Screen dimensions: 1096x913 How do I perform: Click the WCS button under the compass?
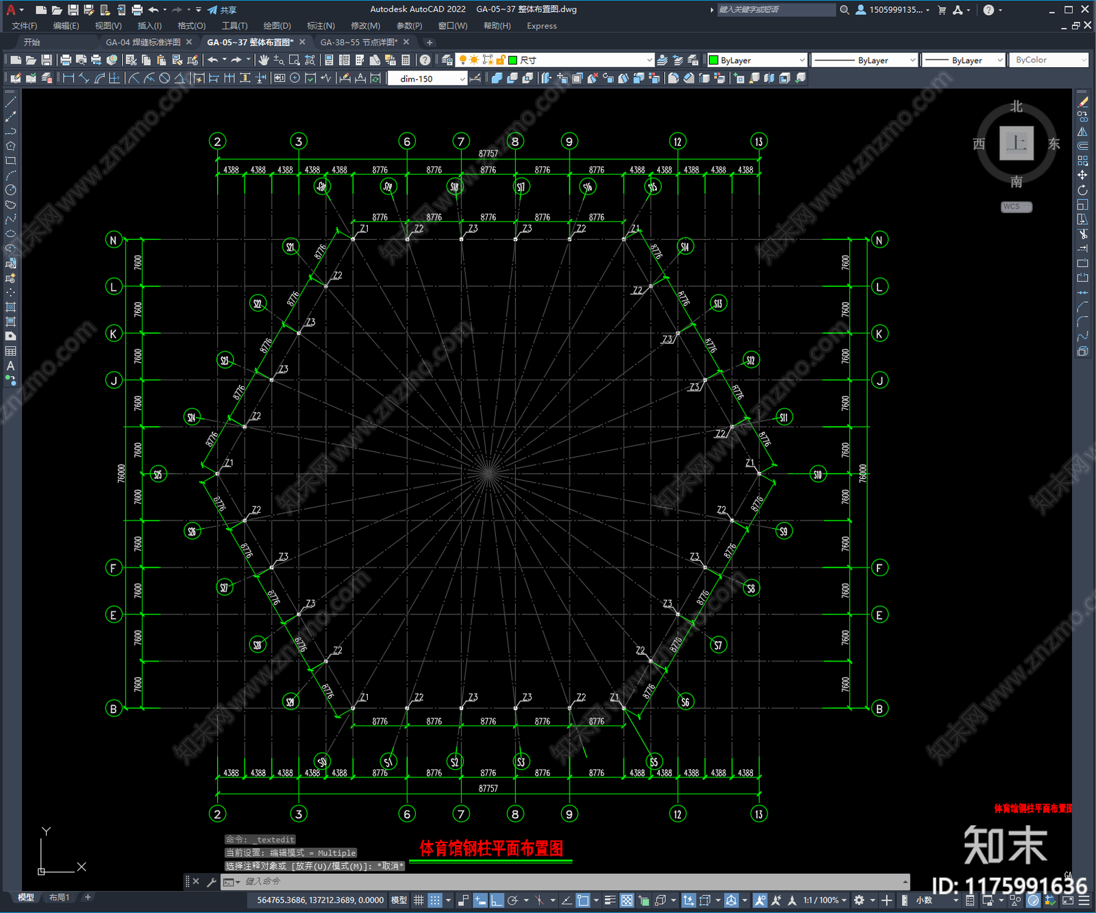click(1016, 207)
